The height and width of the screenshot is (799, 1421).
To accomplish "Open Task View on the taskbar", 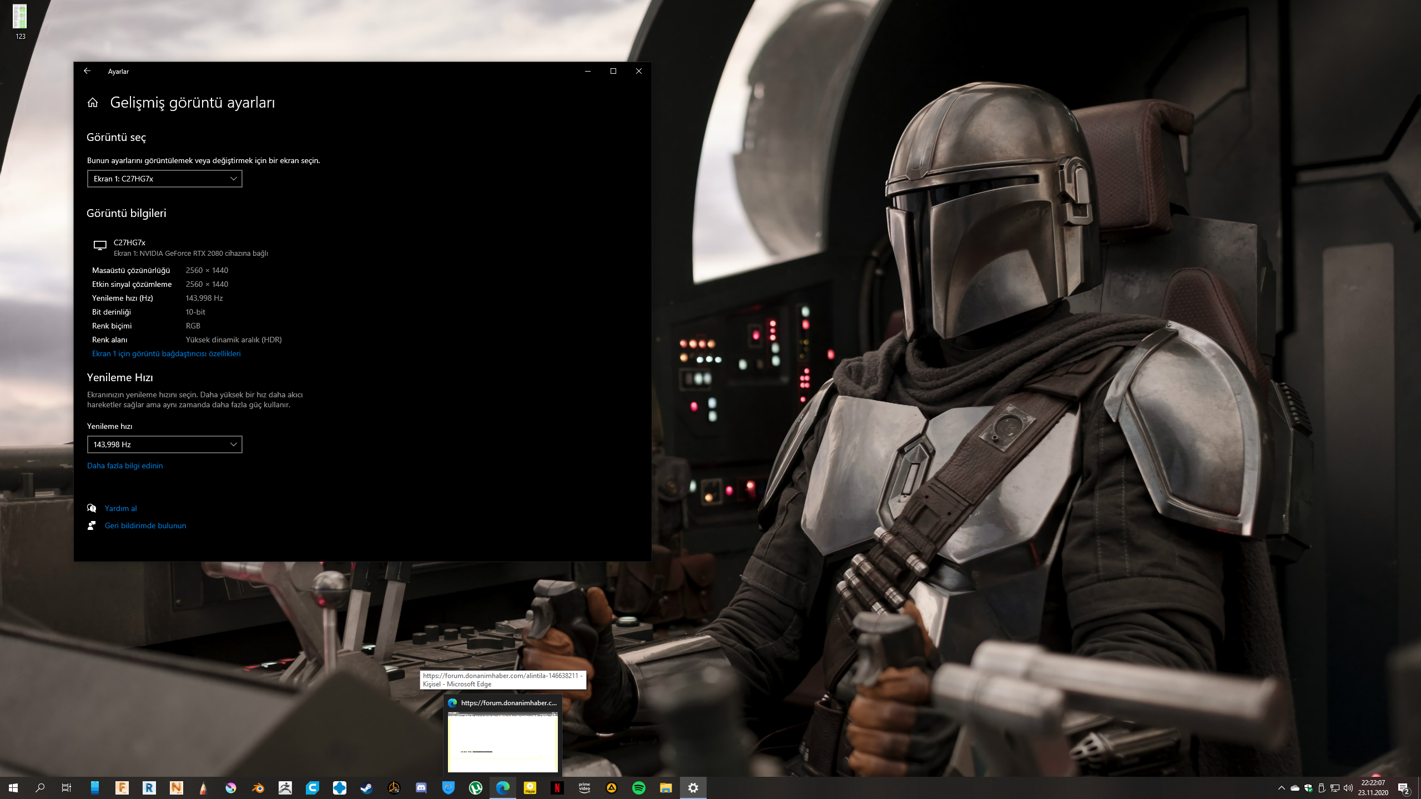I will pyautogui.click(x=67, y=788).
